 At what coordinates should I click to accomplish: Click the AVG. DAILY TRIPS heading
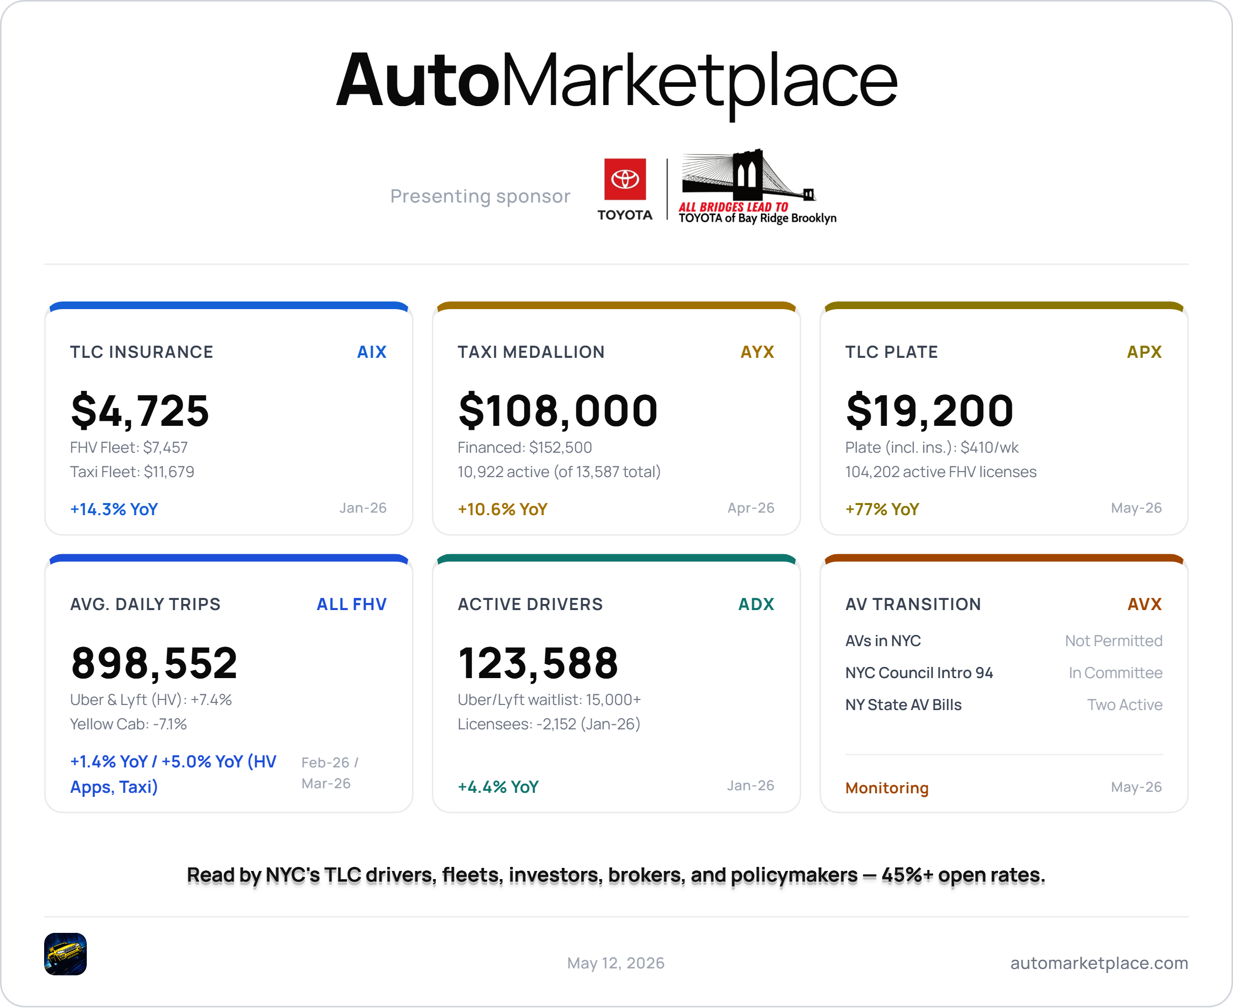click(x=145, y=604)
